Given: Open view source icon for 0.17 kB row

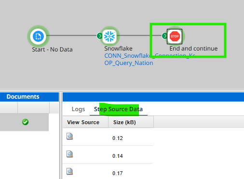Looking at the screenshot, I should click(69, 171).
